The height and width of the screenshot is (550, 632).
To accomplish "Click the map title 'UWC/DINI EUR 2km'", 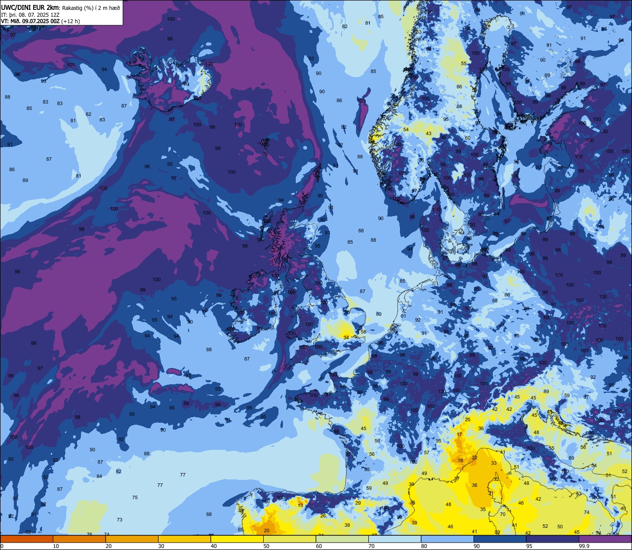I will [x=30, y=7].
